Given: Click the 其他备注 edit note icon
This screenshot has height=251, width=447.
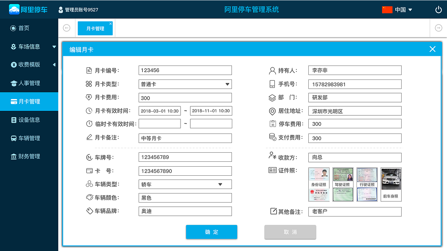Looking at the screenshot, I should 274,211.
